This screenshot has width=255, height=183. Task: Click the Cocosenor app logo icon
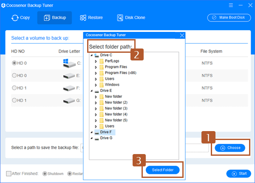[x=3, y=6]
